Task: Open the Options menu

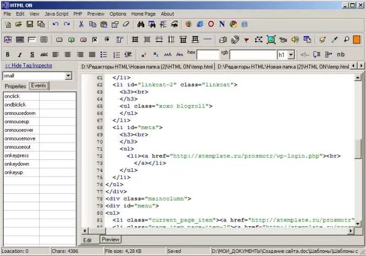Action: click(x=118, y=14)
